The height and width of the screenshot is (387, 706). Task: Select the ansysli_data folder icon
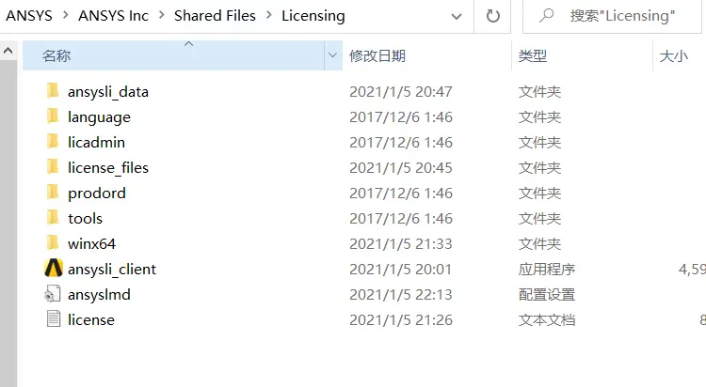[53, 91]
